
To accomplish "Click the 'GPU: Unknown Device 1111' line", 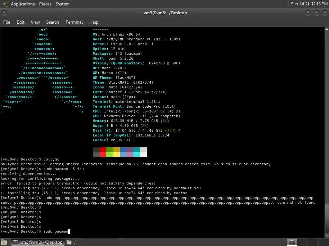I will click(x=136, y=116).
